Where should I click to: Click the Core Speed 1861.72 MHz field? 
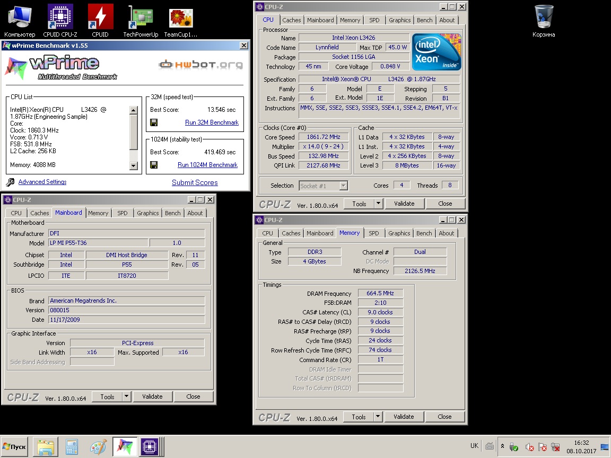click(324, 137)
